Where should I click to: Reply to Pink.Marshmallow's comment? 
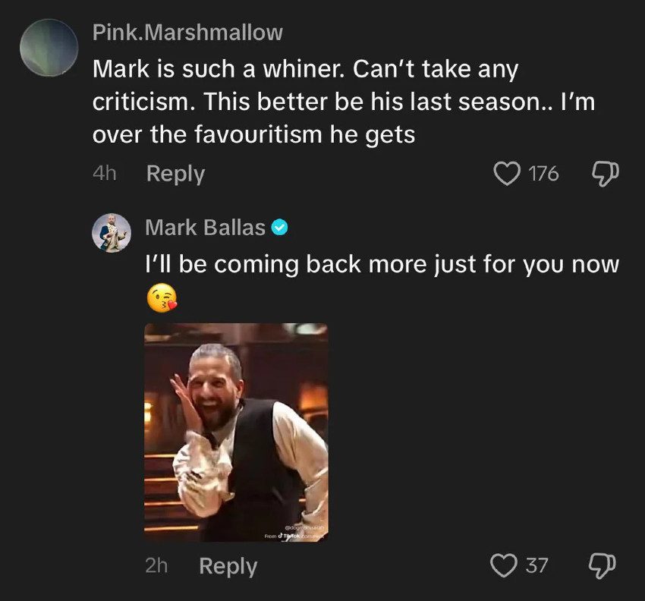[x=175, y=174]
